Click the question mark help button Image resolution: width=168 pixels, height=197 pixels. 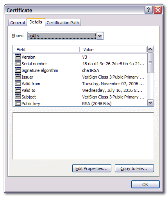click(148, 10)
